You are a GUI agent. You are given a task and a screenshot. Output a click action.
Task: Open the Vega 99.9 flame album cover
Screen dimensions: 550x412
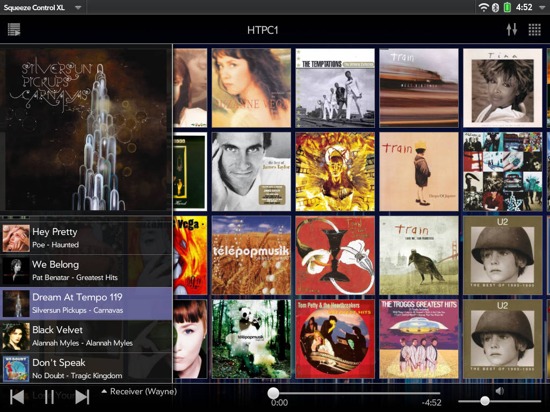tap(190, 255)
